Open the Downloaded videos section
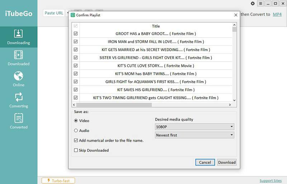The height and width of the screenshot is (184, 287). click(x=19, y=58)
